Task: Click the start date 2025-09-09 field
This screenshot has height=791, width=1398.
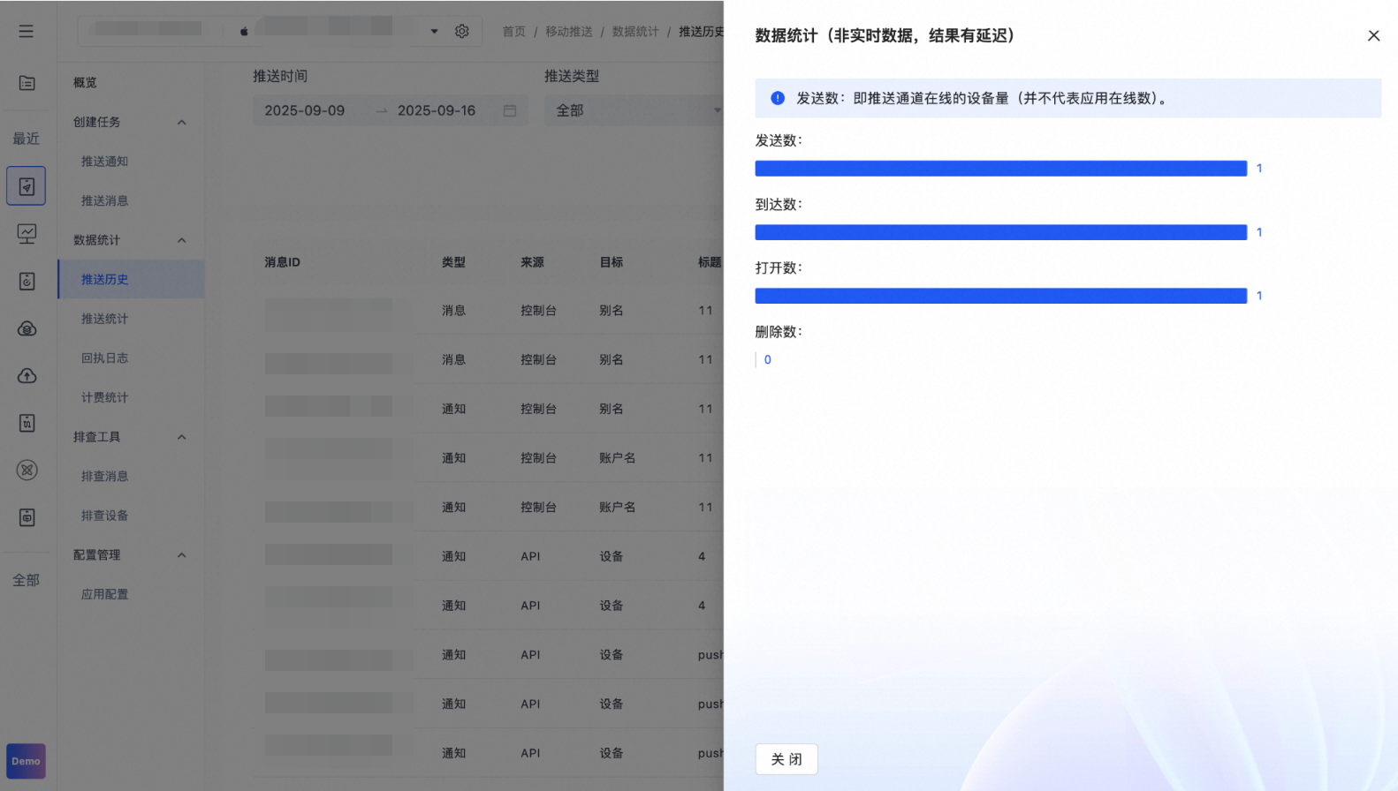Action: pos(305,110)
